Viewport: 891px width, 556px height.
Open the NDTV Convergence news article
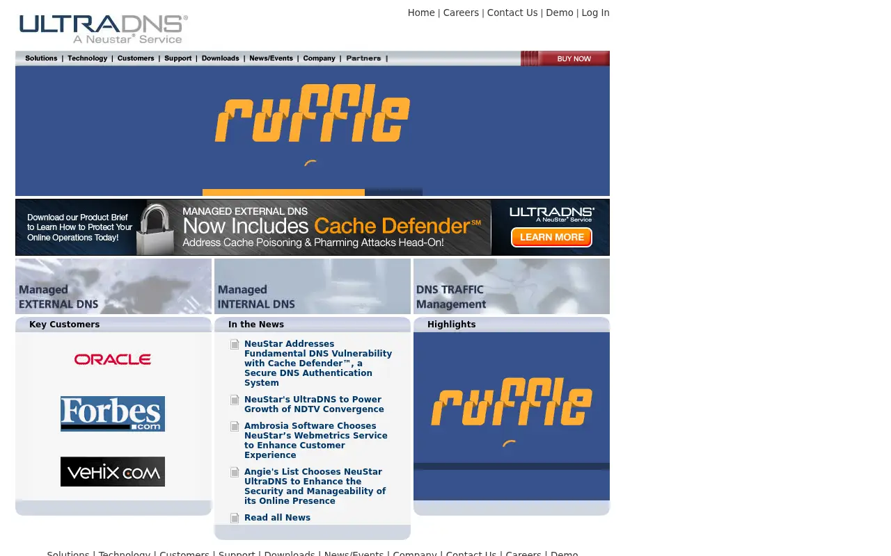314,404
